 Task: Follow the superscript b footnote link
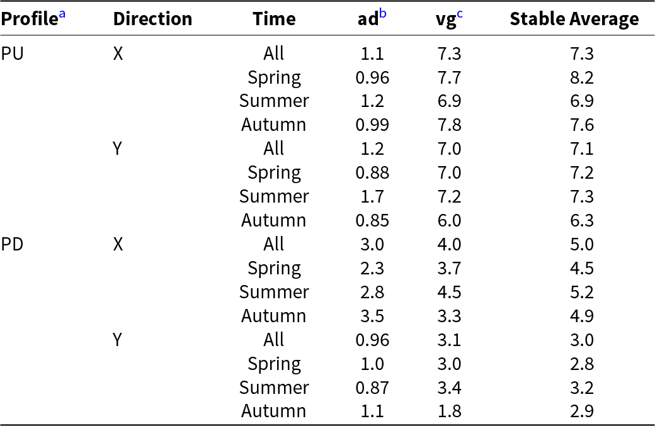[382, 14]
